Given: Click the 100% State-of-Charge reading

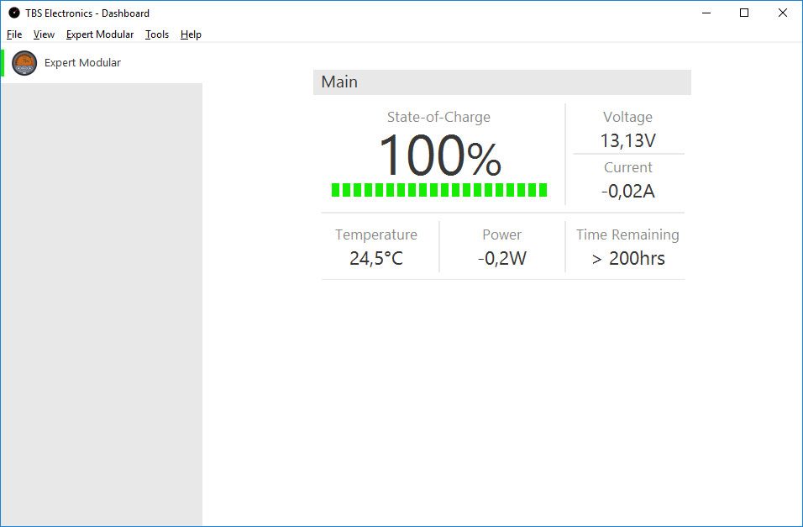Looking at the screenshot, I should 439,156.
